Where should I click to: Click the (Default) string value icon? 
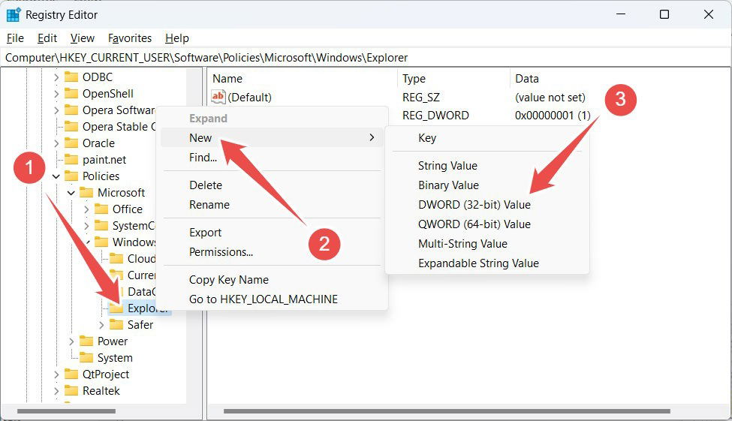[x=218, y=97]
